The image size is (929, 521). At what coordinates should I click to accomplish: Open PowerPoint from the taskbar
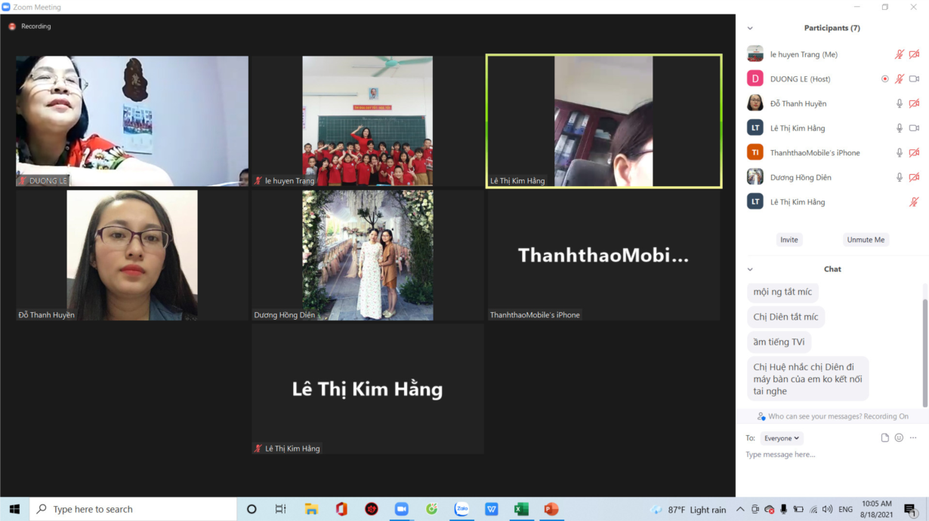point(551,510)
